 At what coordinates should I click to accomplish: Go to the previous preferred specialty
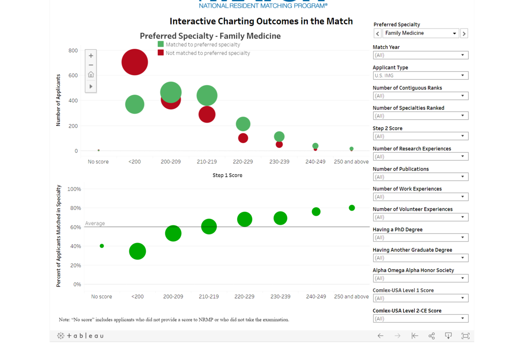pyautogui.click(x=378, y=34)
